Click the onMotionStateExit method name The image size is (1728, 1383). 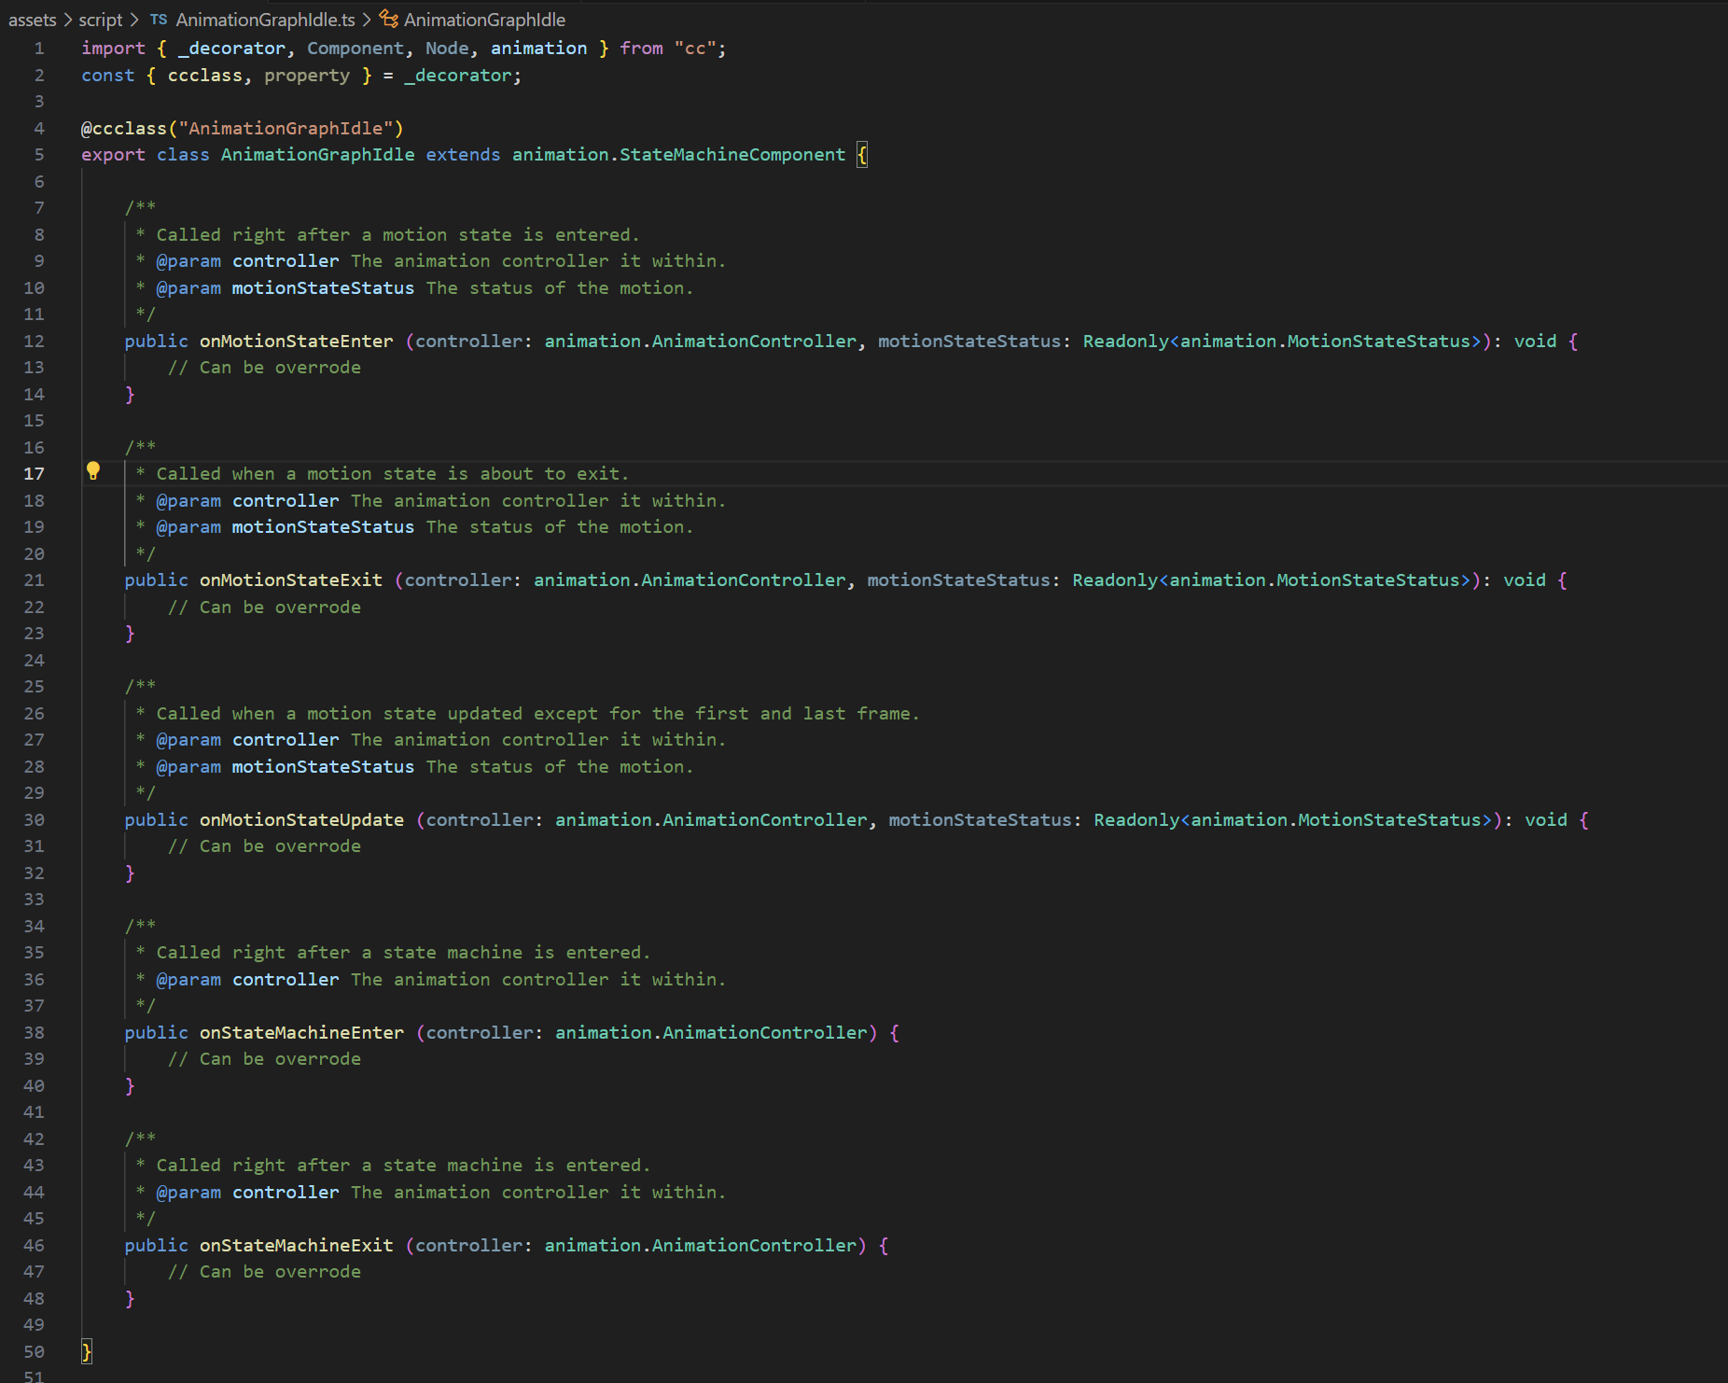pyautogui.click(x=291, y=580)
